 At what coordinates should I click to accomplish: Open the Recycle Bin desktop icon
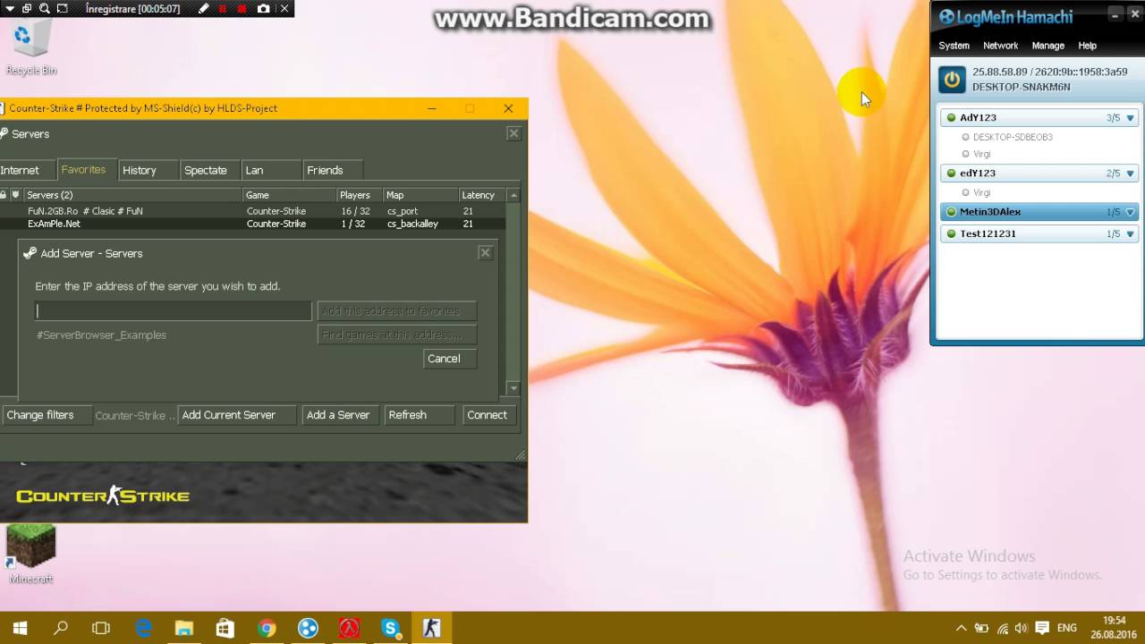31,48
